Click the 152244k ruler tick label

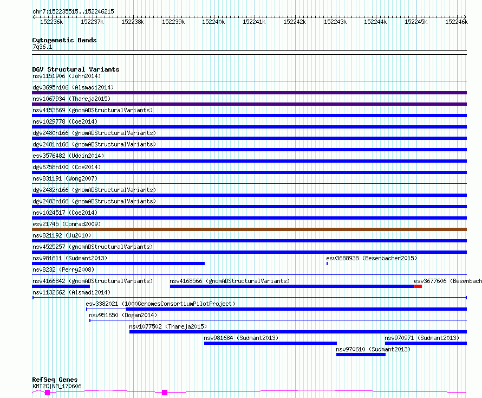[x=375, y=22]
